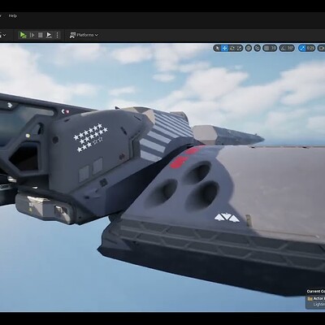325x325 pixels.
Task: Click the frame skip button beside Play
Action: (32, 35)
